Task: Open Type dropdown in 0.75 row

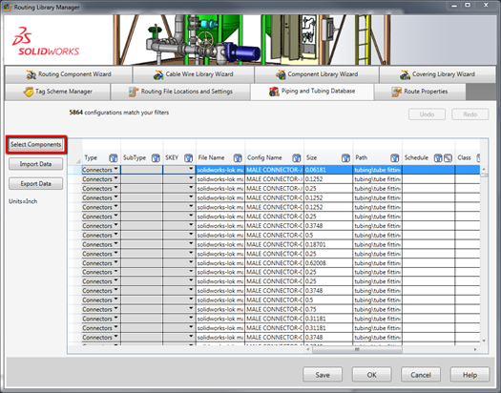Action: 115,308
